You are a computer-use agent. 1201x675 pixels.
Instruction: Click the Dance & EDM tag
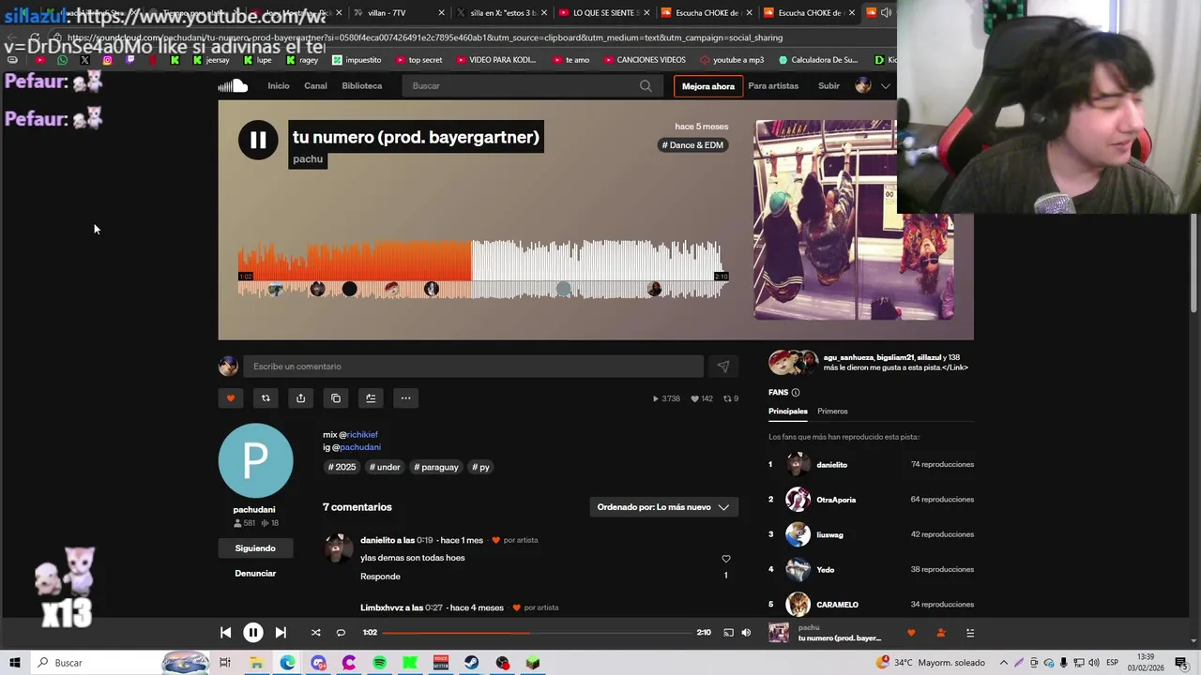click(692, 145)
